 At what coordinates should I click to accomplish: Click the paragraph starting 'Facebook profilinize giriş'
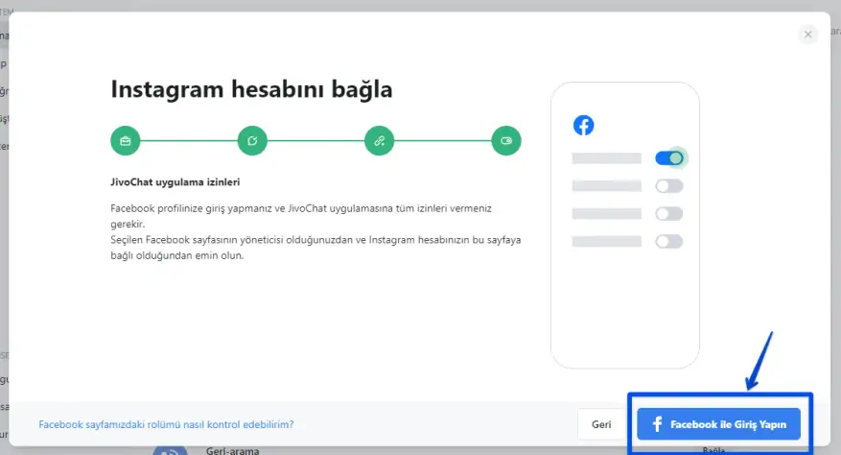[301, 216]
